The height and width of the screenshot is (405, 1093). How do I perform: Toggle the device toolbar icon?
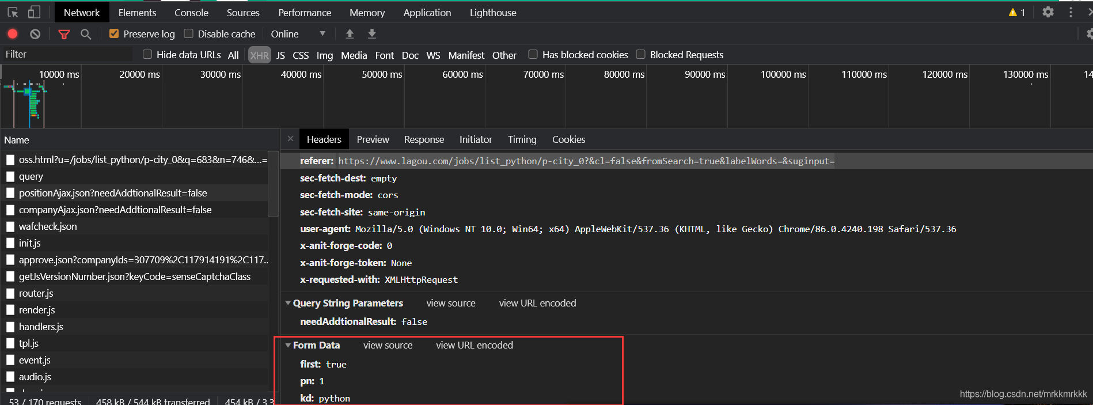click(35, 12)
